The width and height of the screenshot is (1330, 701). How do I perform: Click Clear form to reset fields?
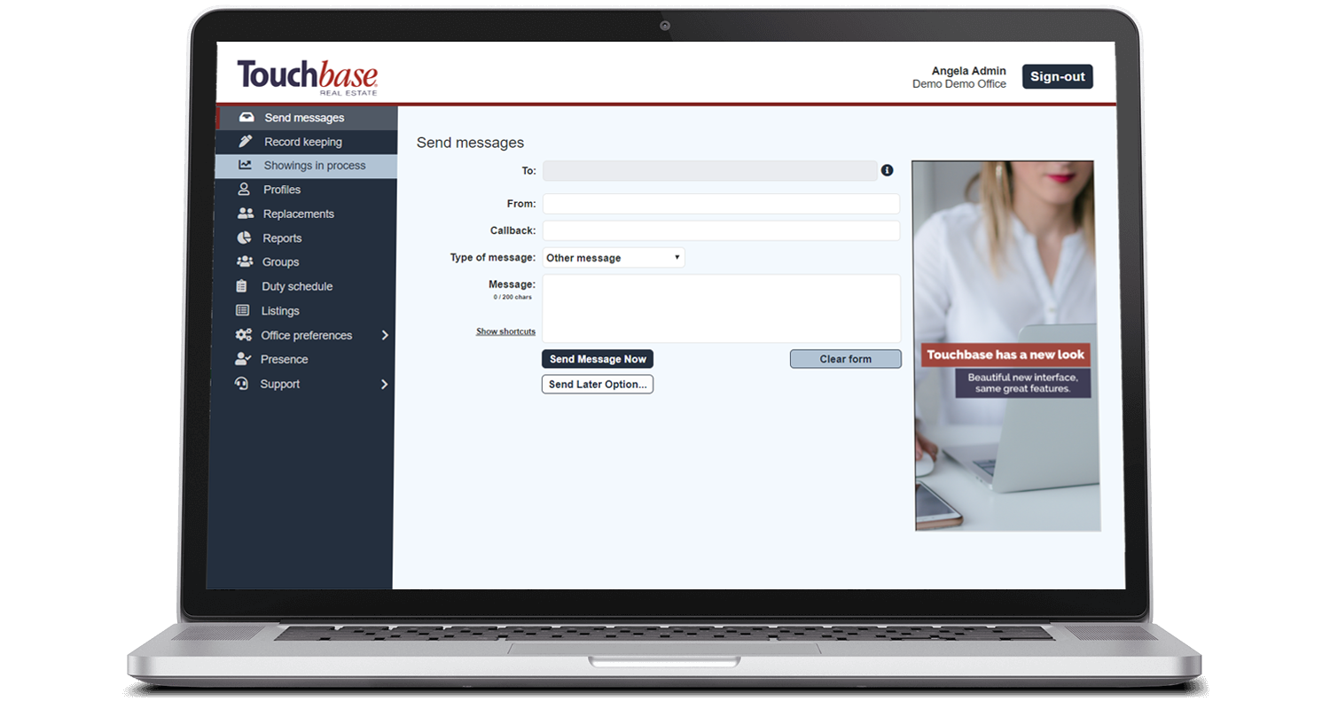(x=845, y=358)
